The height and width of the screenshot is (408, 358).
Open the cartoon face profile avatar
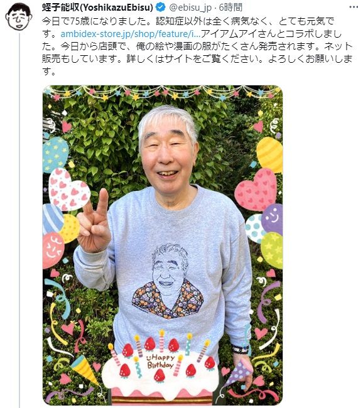click(x=18, y=17)
